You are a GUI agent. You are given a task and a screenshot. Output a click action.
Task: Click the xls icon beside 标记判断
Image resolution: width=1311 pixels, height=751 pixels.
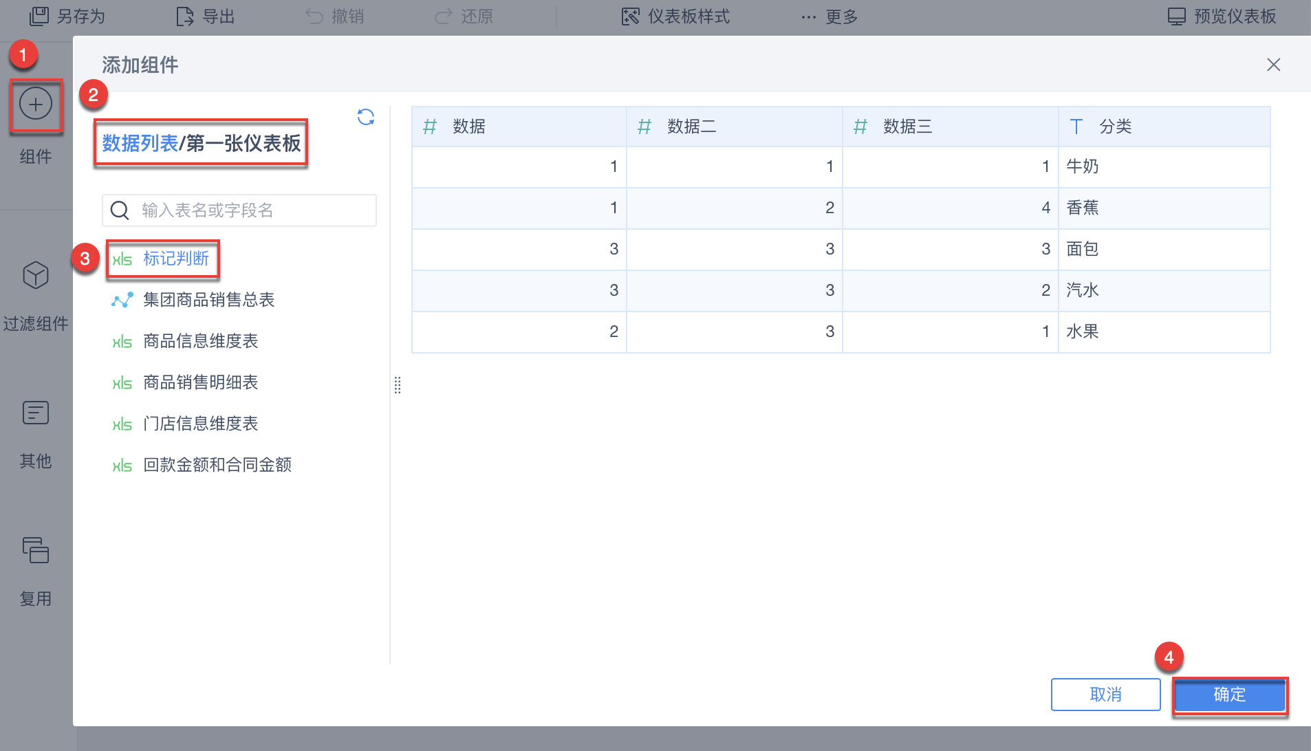[x=122, y=259]
